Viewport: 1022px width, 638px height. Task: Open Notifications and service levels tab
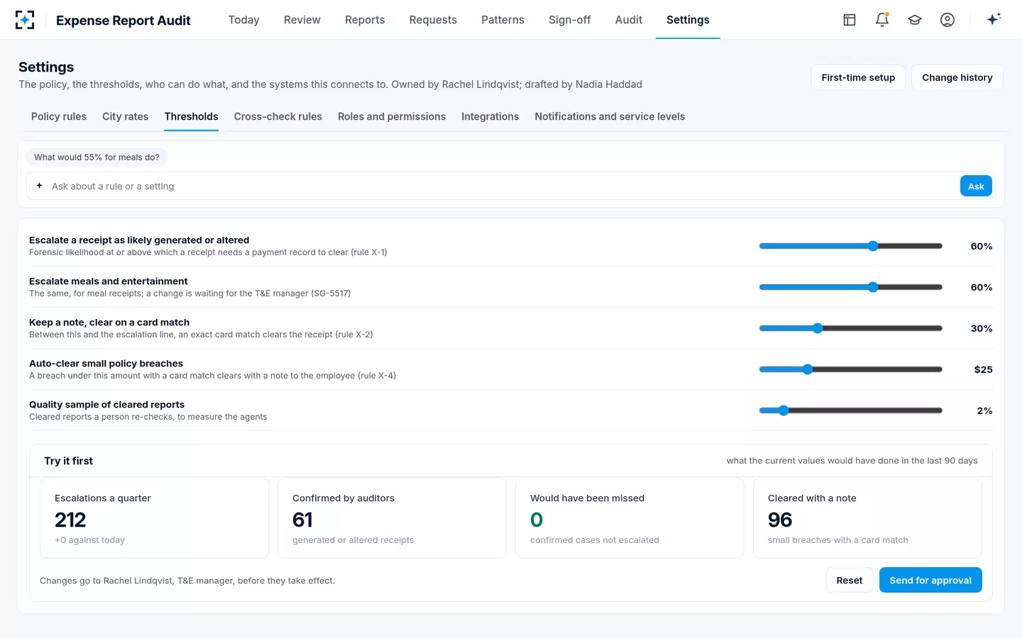[610, 116]
